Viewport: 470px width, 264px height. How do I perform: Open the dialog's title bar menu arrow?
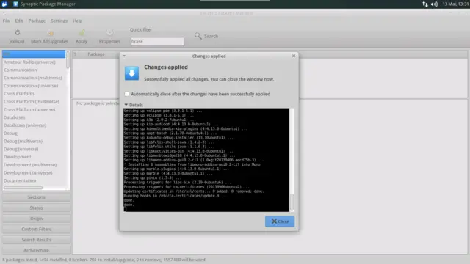(124, 56)
